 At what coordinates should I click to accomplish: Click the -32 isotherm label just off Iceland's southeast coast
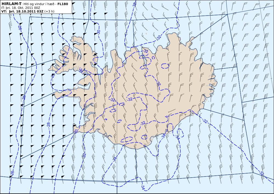pos(205,121)
